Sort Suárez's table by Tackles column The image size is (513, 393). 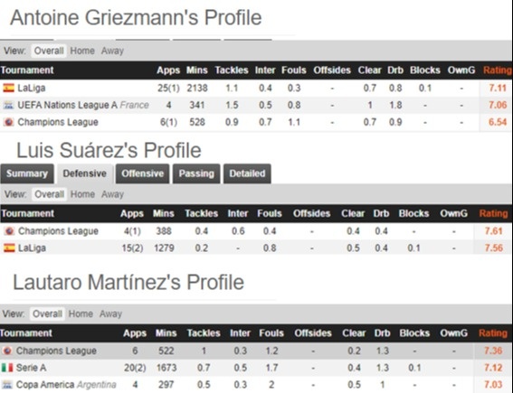[x=201, y=213]
